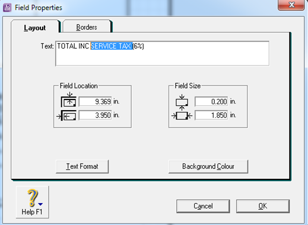Click the left offset field location icon
Image resolution: width=308 pixels, height=225 pixels.
tap(66, 115)
